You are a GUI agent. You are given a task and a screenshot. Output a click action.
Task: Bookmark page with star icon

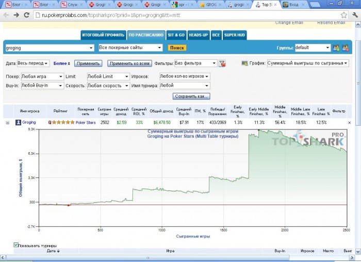tap(344, 15)
